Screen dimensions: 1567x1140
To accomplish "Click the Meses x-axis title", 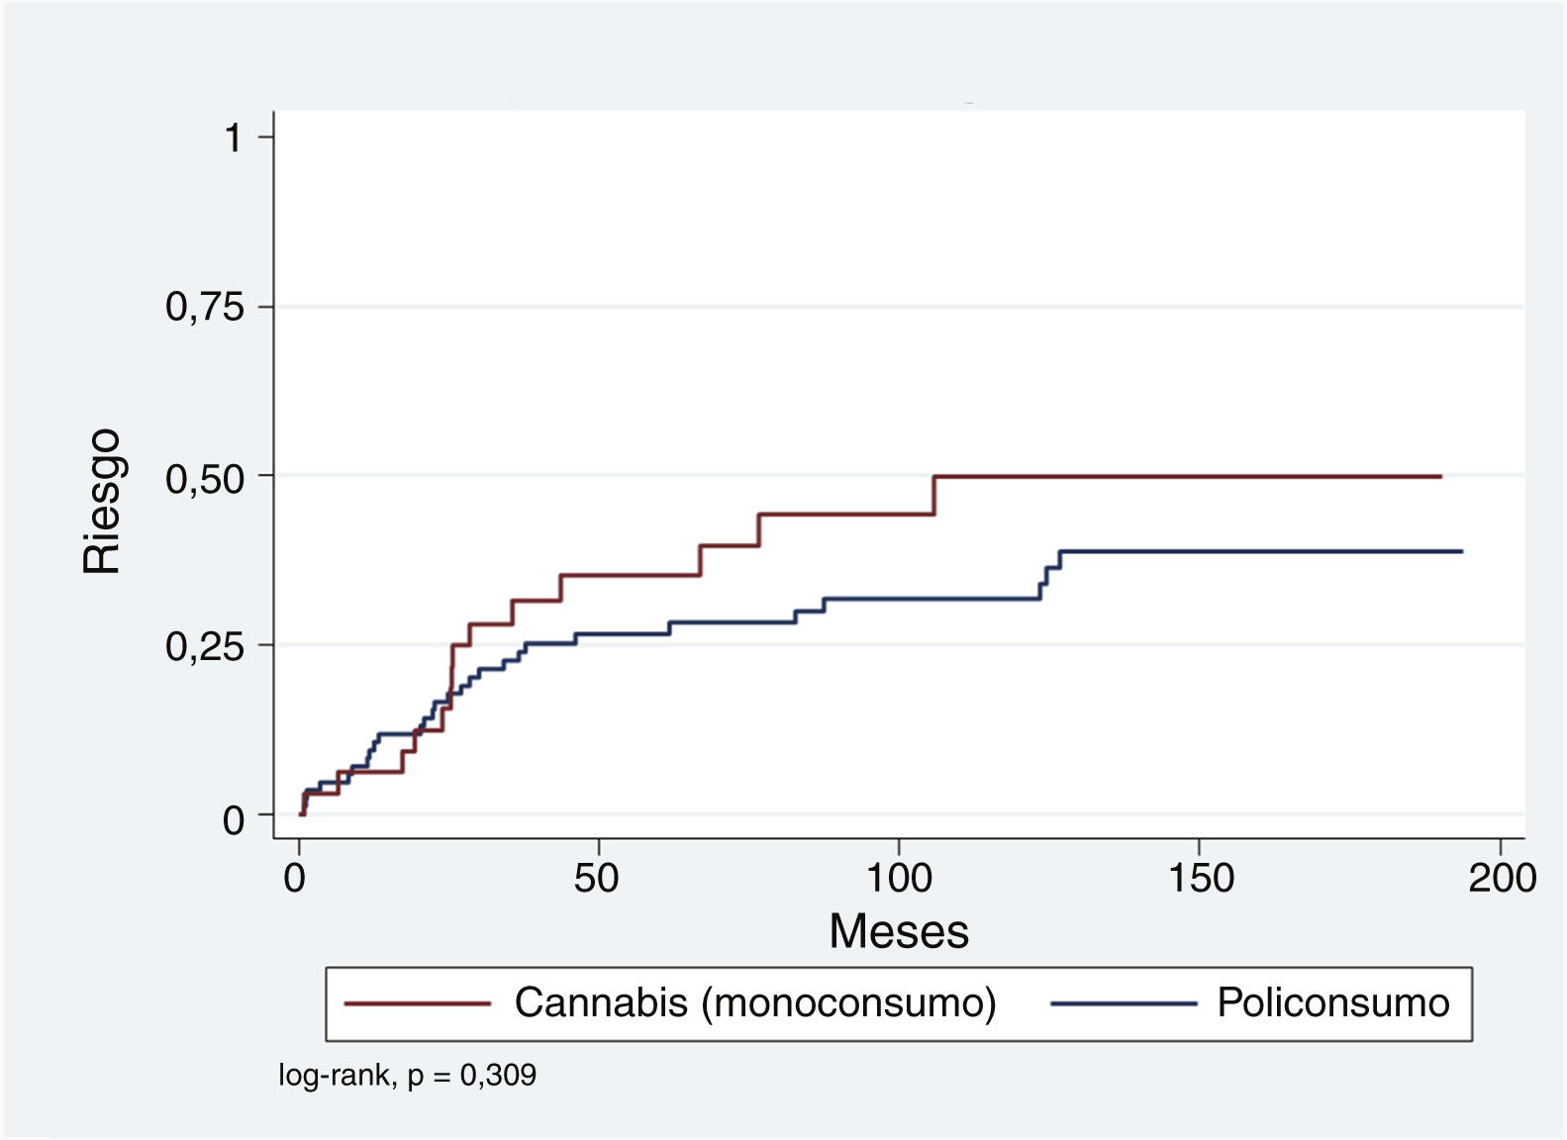I will [898, 931].
